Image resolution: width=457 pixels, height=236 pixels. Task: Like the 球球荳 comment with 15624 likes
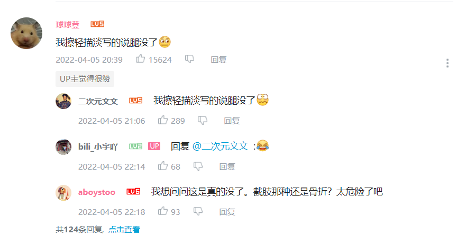tap(140, 59)
